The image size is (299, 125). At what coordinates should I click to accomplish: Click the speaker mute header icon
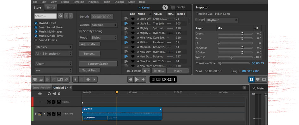(x=54, y=94)
